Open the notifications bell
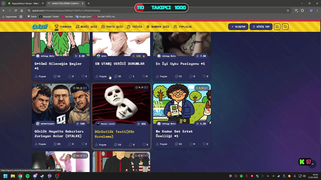The image size is (321, 180). pos(277,27)
